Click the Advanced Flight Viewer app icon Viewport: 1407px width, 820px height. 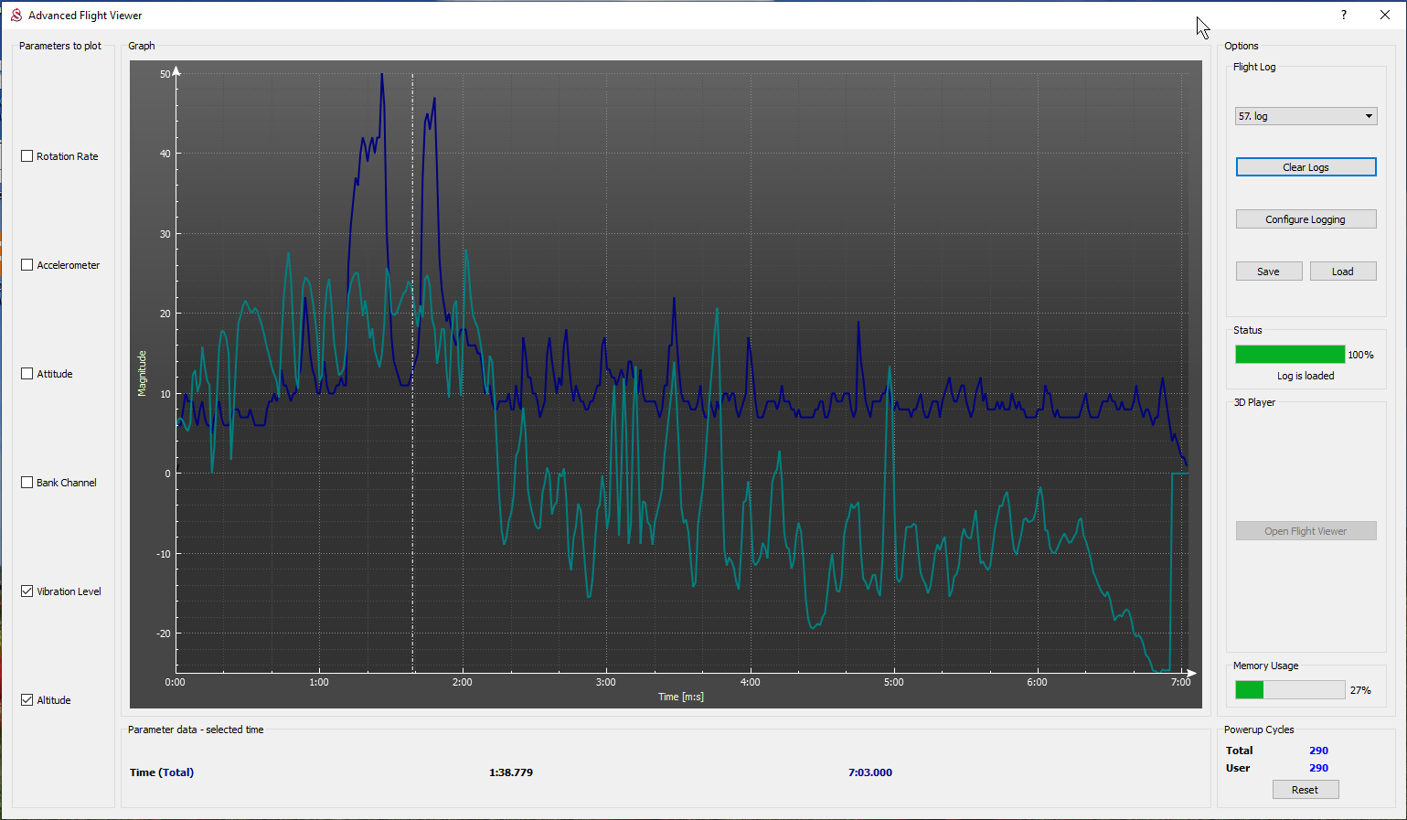pos(16,15)
